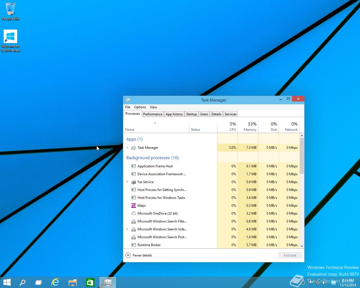This screenshot has height=288, width=360.
Task: Click the process list scrollbar thumb
Action: click(x=302, y=156)
